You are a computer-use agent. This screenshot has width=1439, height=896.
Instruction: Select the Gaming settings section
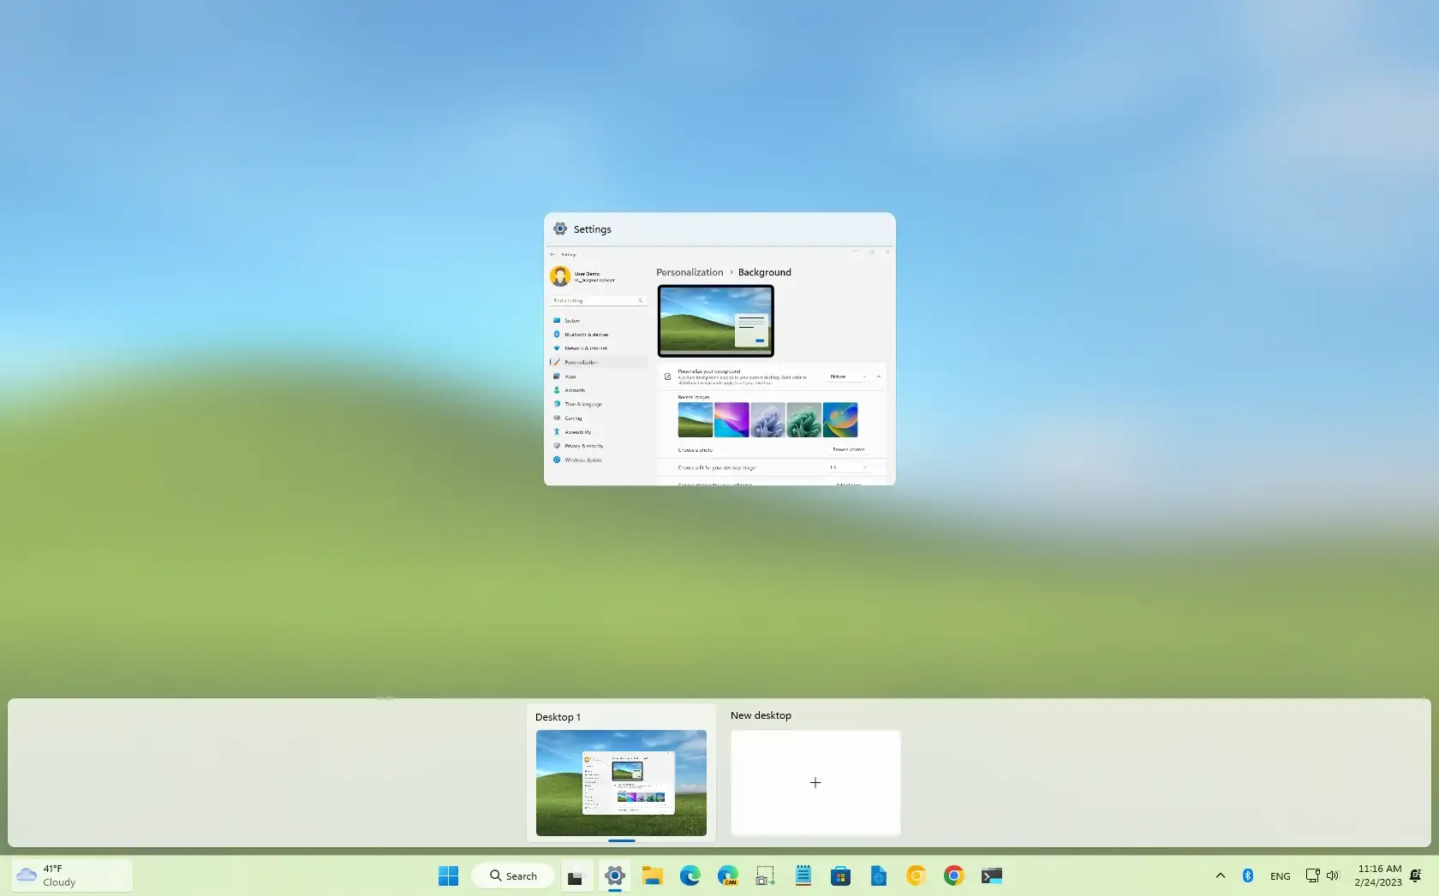(x=574, y=418)
